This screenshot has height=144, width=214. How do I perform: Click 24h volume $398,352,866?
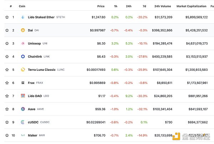162,30
